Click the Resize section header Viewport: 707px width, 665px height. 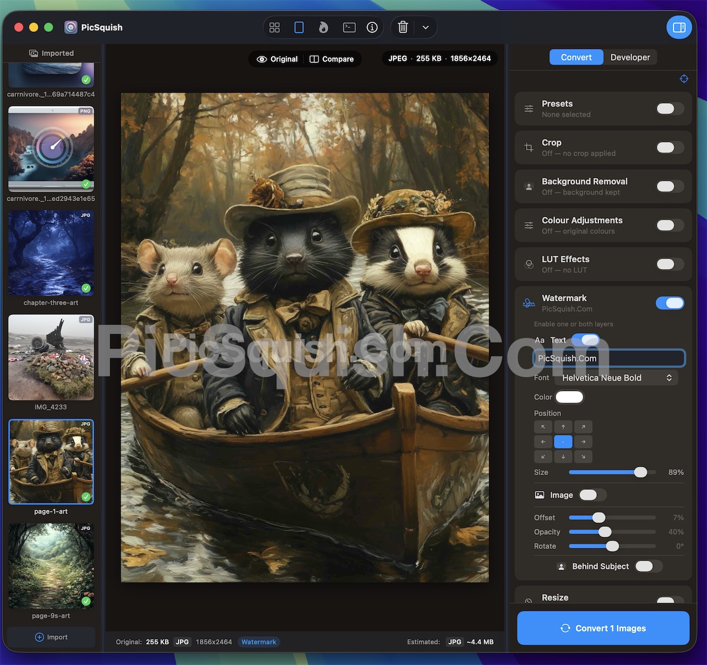(x=603, y=597)
